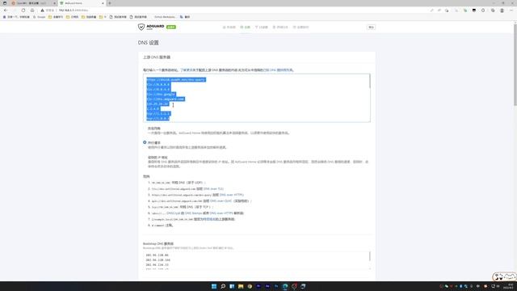The height and width of the screenshot is (291, 517).
Task: Expand the bookmark folder with dropdown arrow
Action: (x=103, y=17)
